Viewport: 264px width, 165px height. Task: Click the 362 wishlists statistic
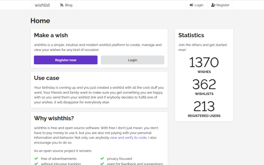(204, 87)
